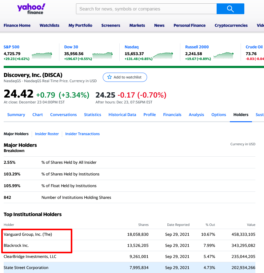This screenshot has height=273, width=264.
Task: Open My Portfolio
Action: (80, 26)
